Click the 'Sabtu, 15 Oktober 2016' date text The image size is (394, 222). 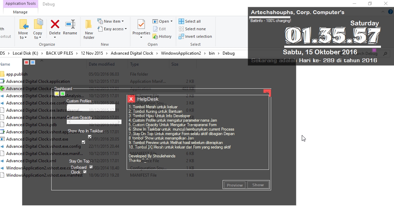(320, 52)
